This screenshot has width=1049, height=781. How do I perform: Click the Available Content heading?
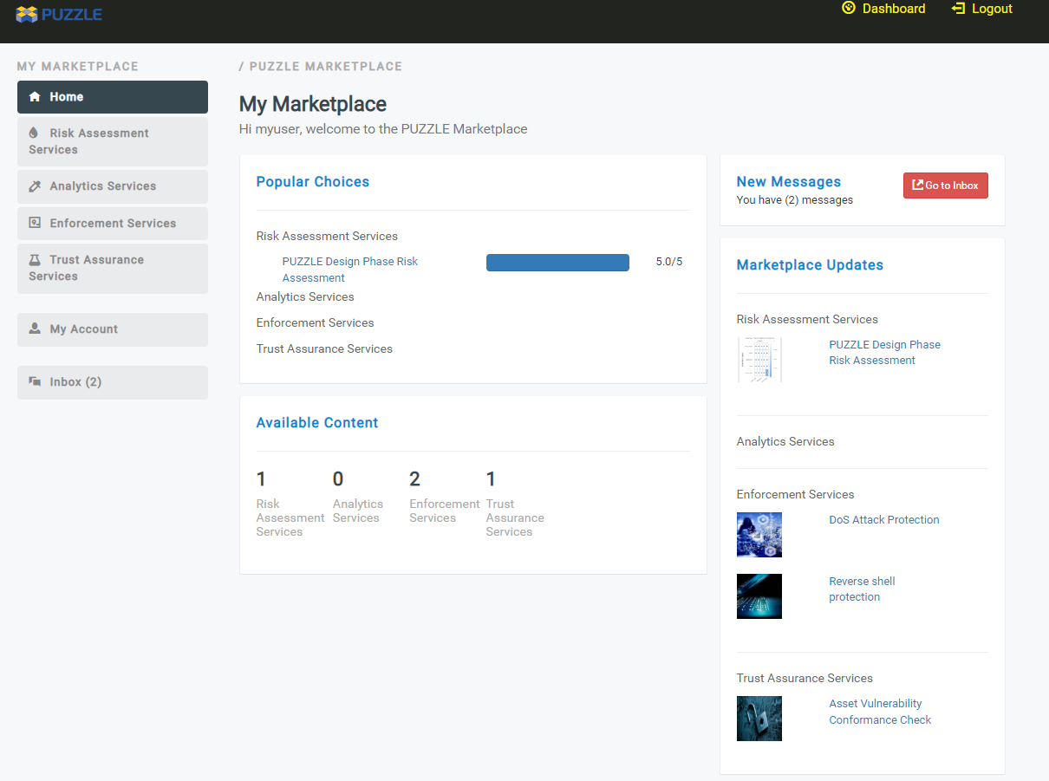click(317, 423)
